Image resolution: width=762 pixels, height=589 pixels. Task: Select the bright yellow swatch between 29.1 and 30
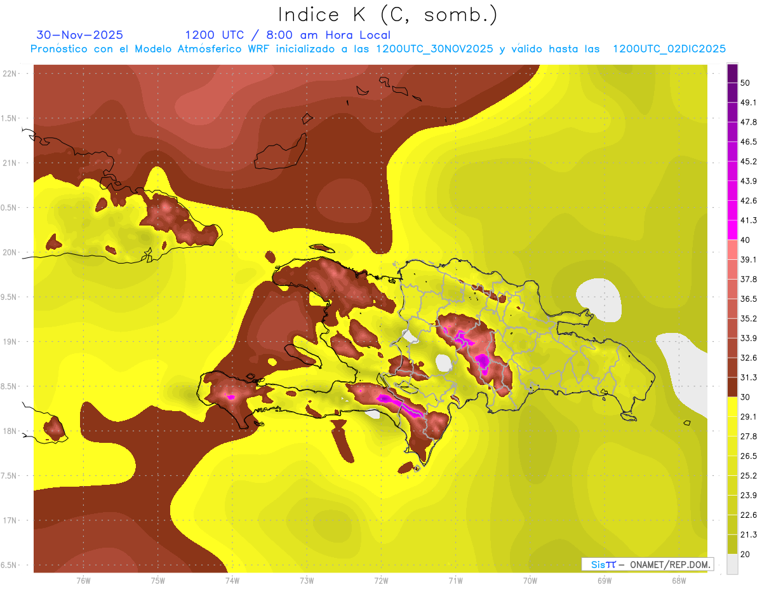click(733, 407)
